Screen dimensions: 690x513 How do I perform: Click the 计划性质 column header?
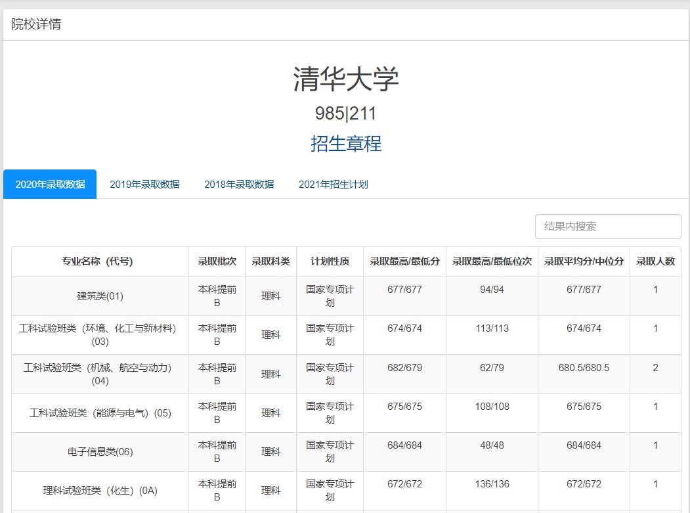click(330, 261)
